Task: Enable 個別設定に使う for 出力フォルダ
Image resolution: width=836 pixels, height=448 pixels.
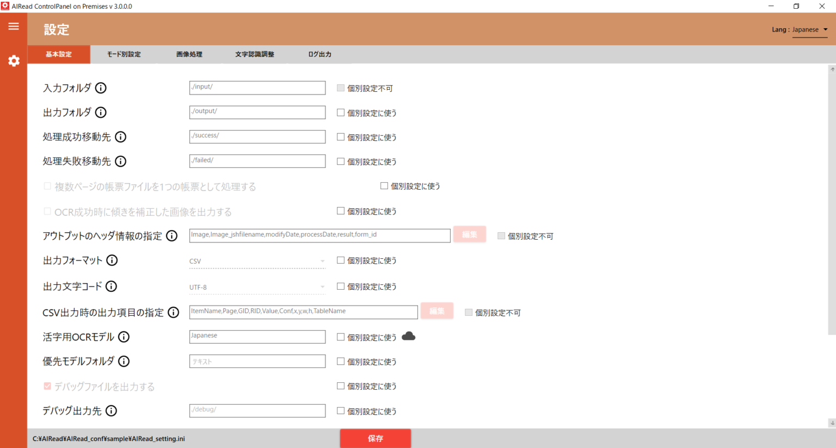Action: click(x=341, y=112)
